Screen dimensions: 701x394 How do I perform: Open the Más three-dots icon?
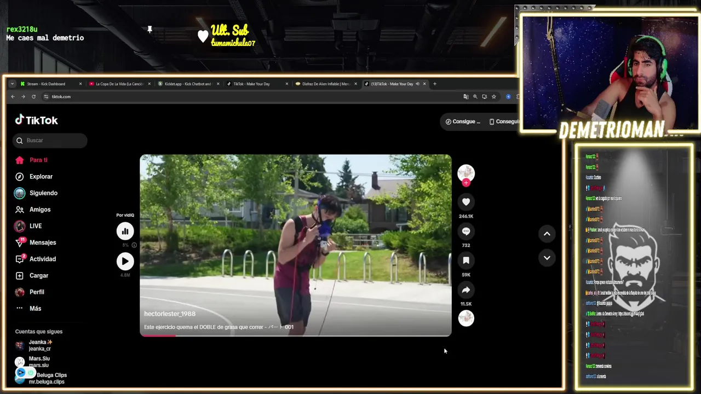[x=20, y=308]
